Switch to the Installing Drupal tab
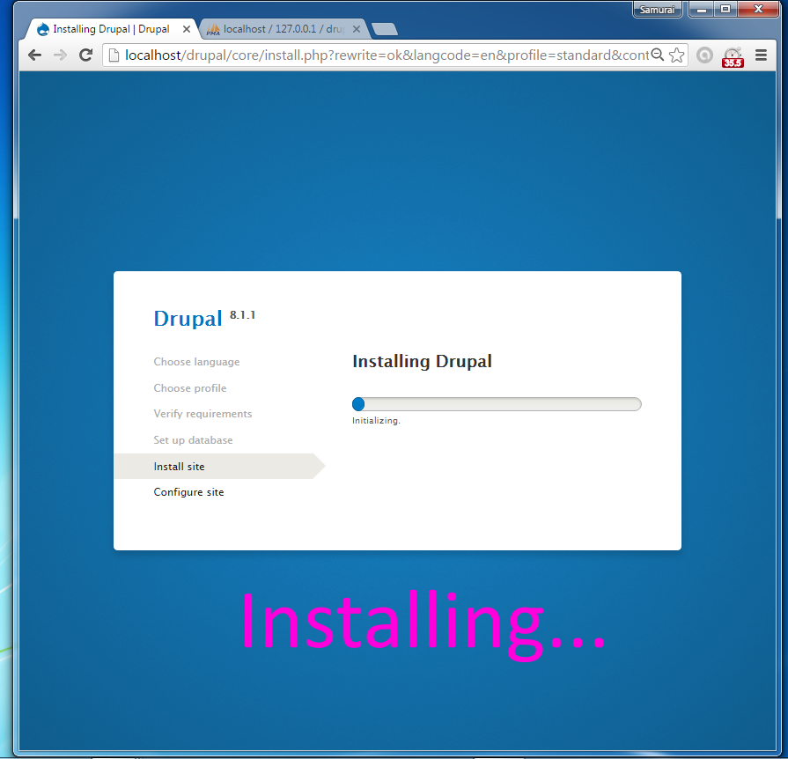788x759 pixels. pyautogui.click(x=111, y=29)
